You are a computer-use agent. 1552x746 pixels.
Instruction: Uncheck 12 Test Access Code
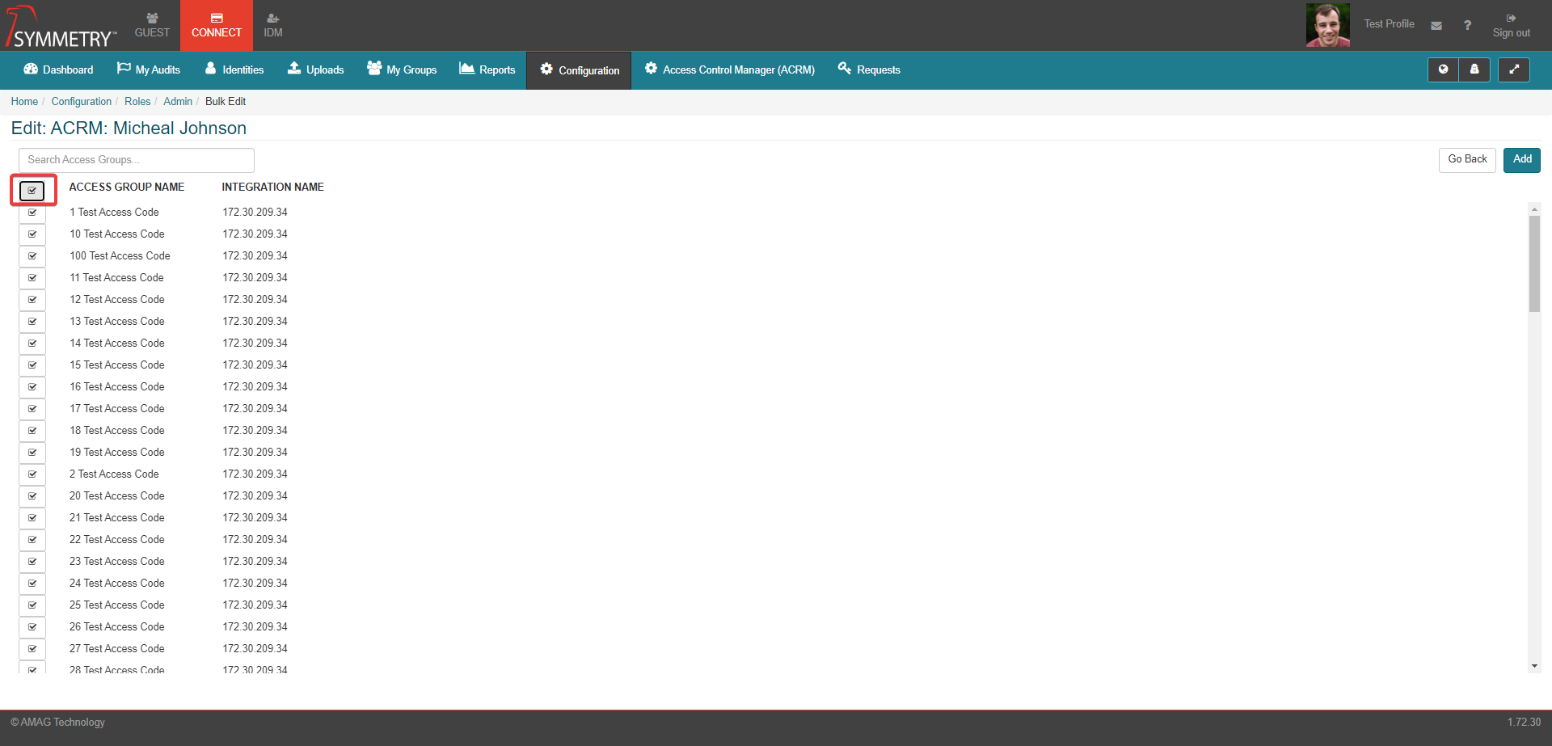pos(32,300)
